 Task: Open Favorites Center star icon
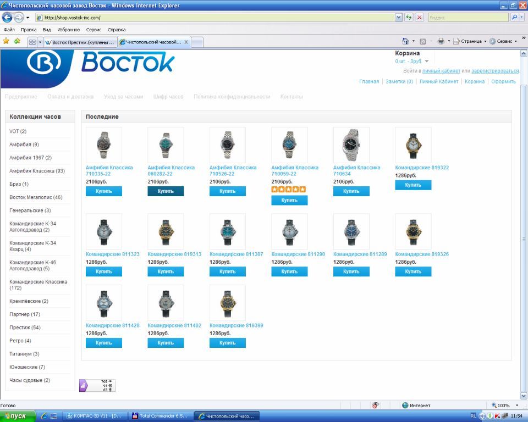pyautogui.click(x=6, y=41)
